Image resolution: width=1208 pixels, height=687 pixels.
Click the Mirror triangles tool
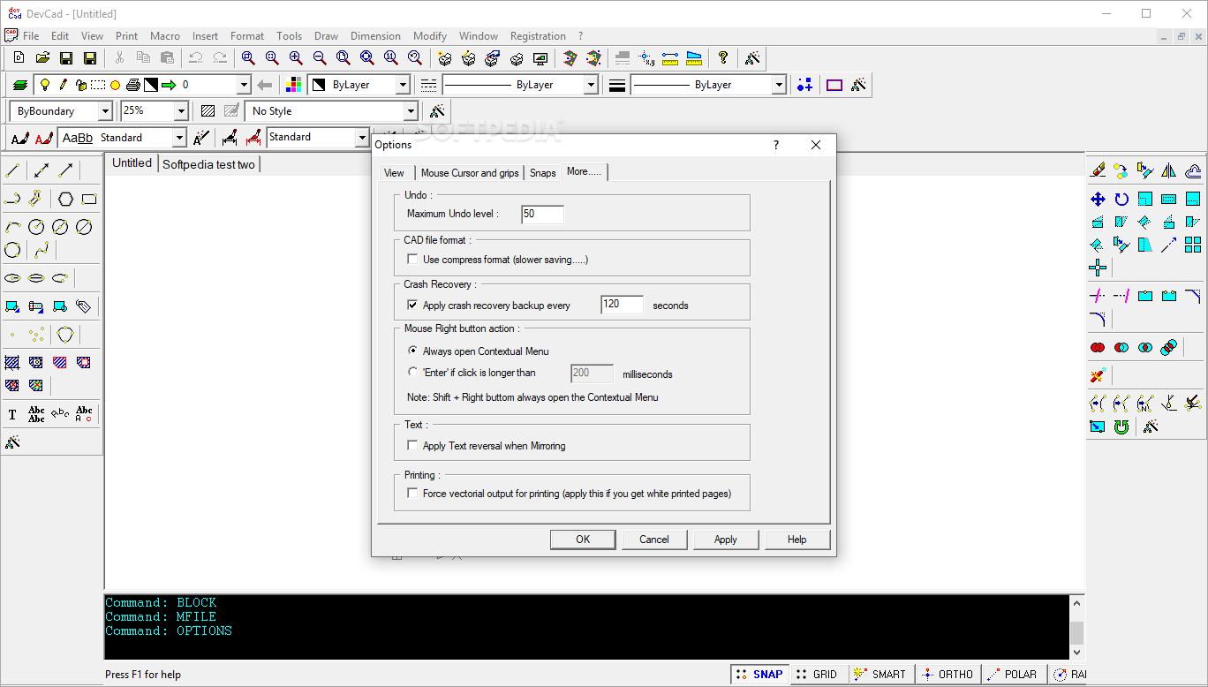1169,170
